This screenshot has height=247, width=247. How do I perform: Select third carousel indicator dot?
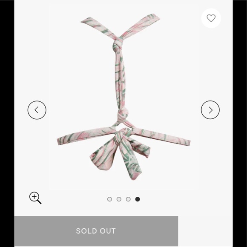(x=128, y=199)
